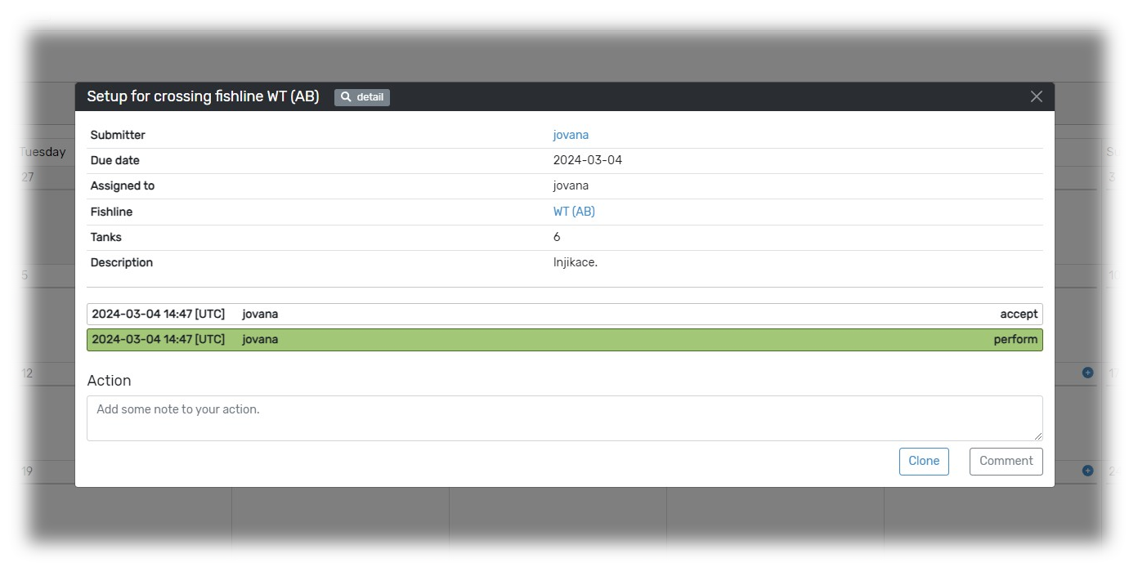Select the accept history entry row
Screen dimensions: 1138x576
click(x=564, y=315)
